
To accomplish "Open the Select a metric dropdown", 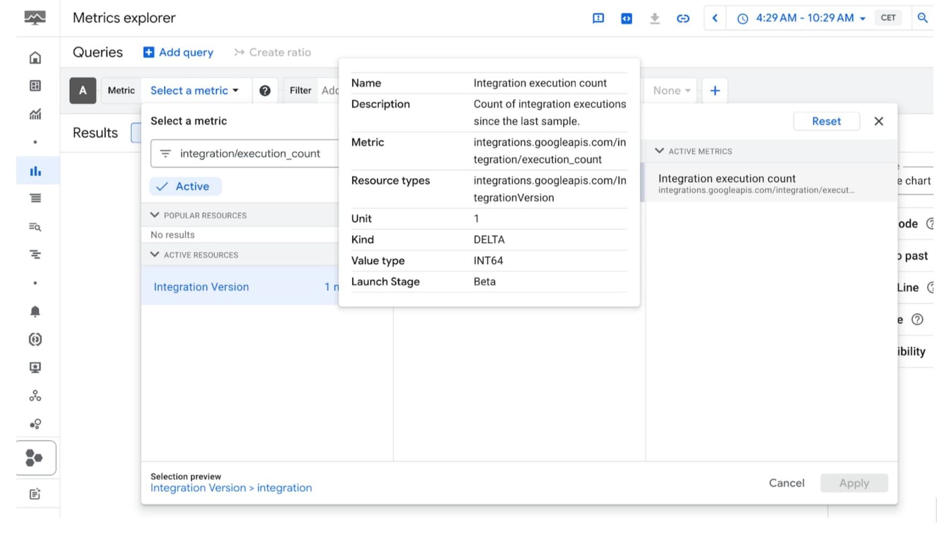I will [x=195, y=90].
